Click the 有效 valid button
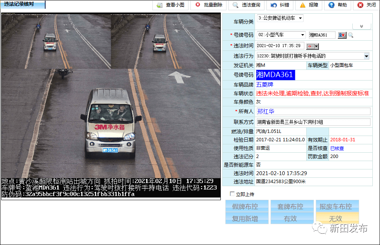The width and height of the screenshot is (380, 245). pos(290,218)
